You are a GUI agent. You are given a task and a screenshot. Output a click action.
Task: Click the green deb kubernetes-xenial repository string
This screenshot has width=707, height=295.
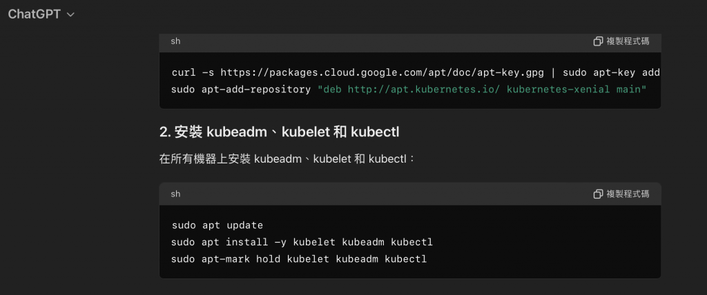click(482, 90)
